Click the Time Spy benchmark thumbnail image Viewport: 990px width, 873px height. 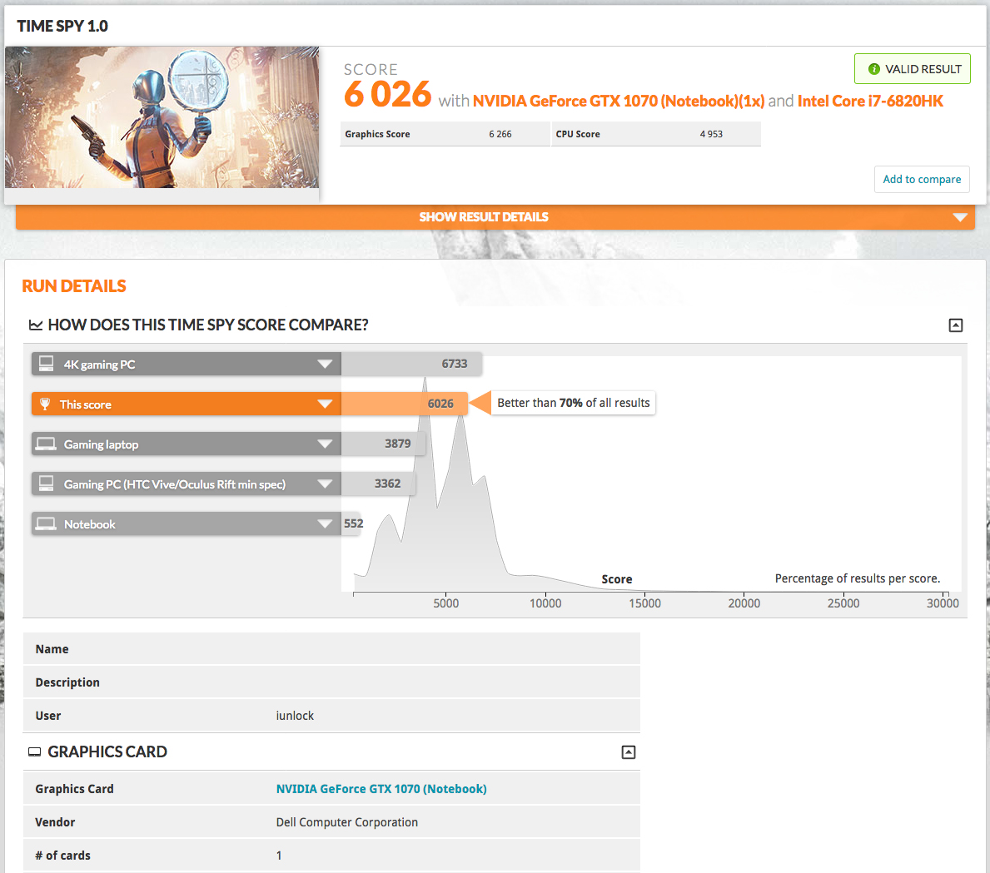162,117
